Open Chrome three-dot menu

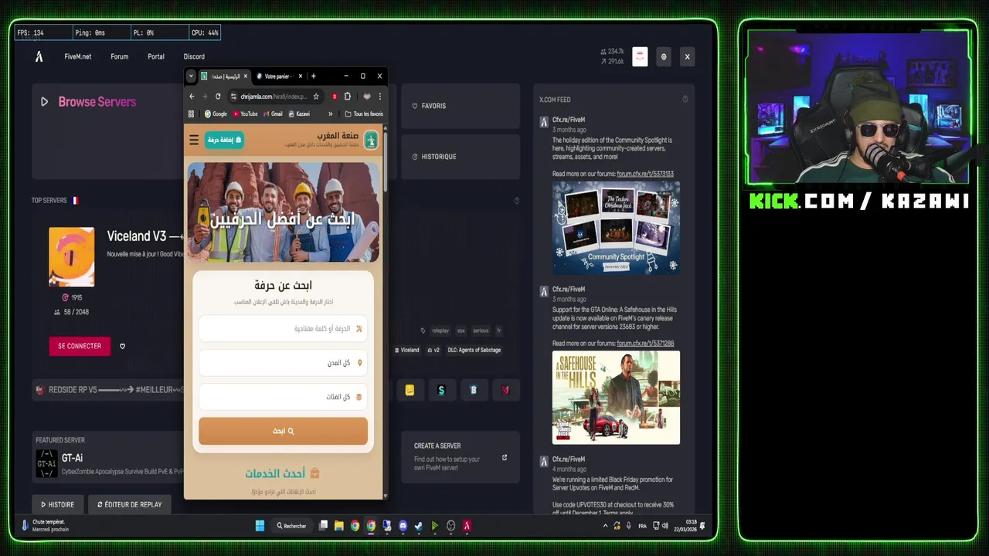coord(379,97)
